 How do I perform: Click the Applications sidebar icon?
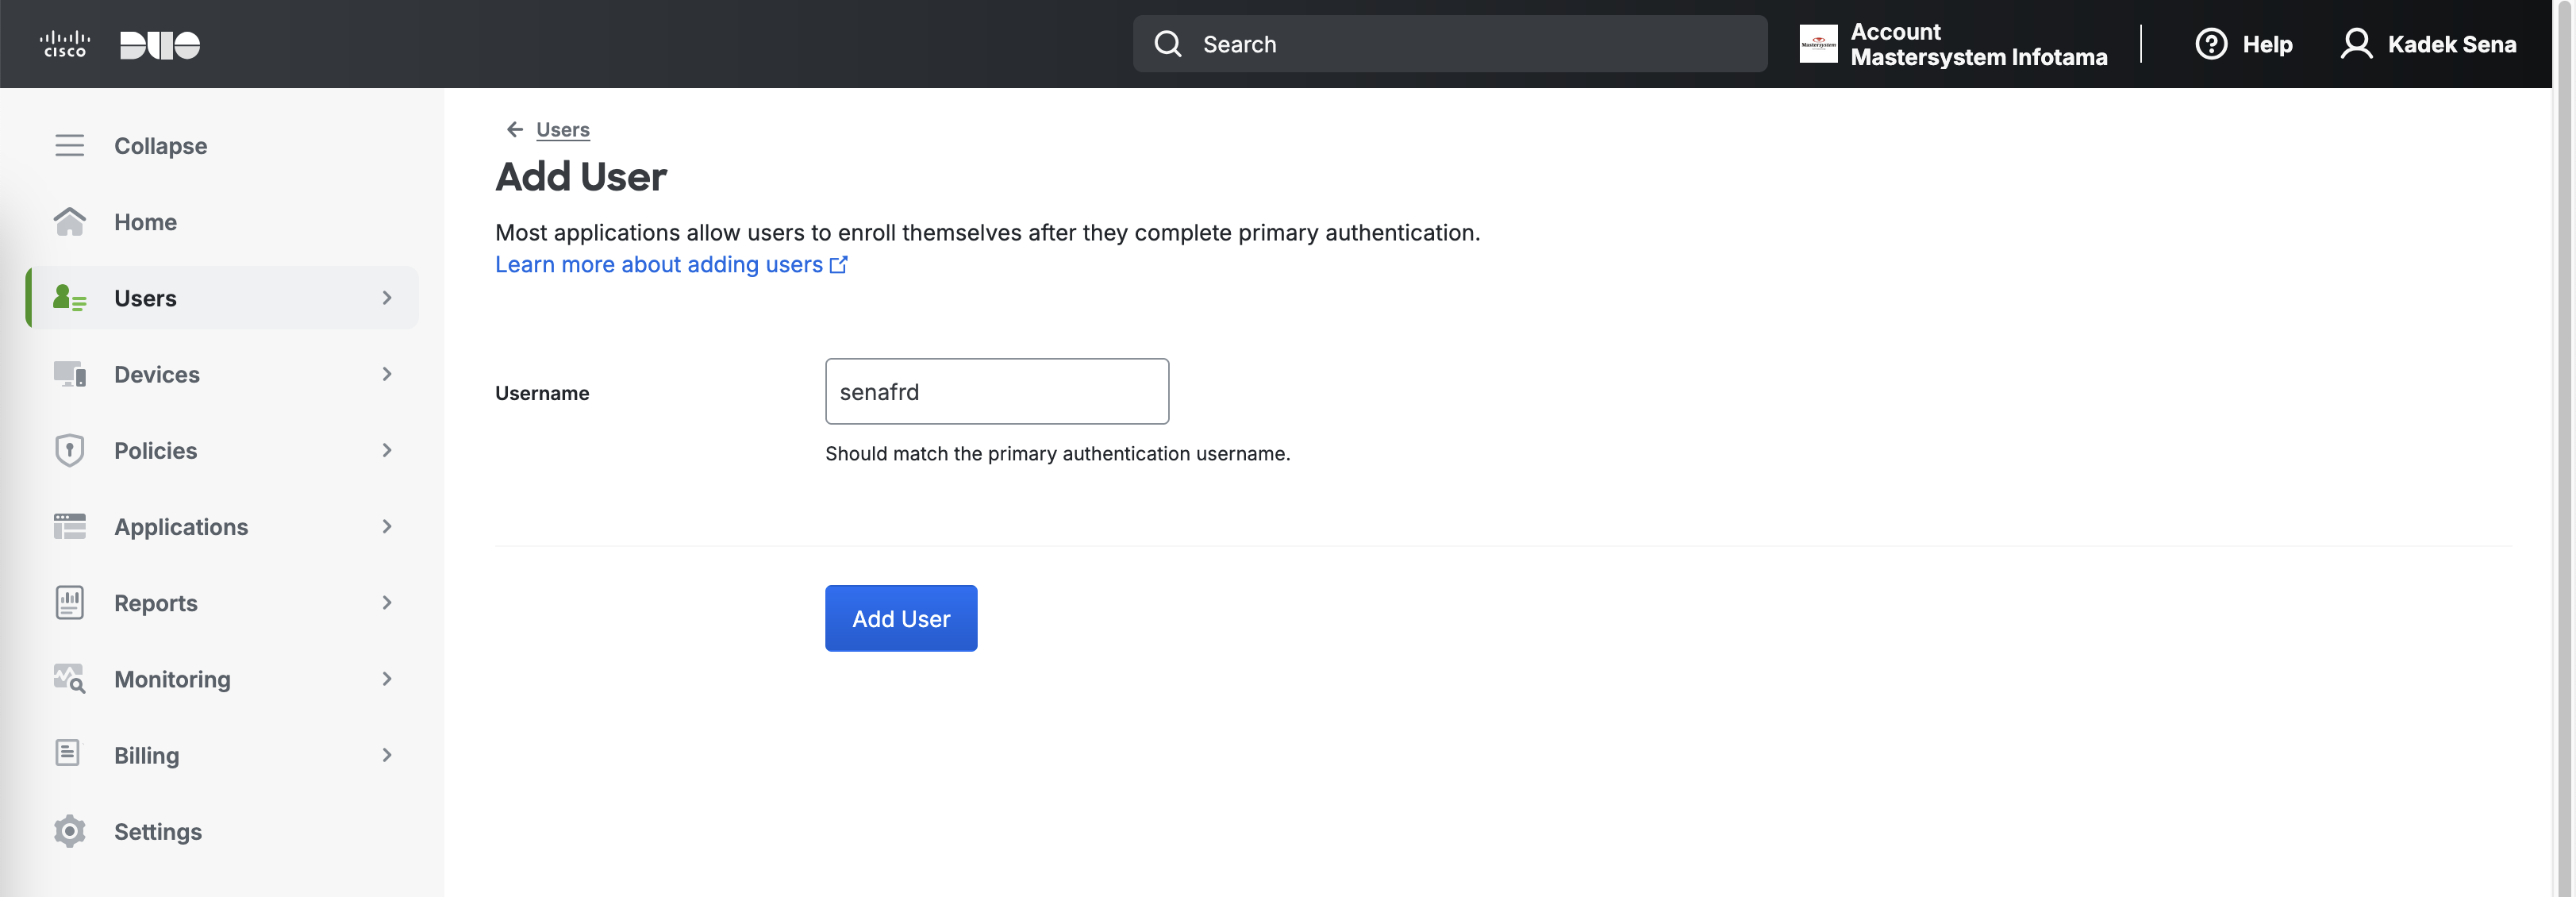click(x=69, y=526)
